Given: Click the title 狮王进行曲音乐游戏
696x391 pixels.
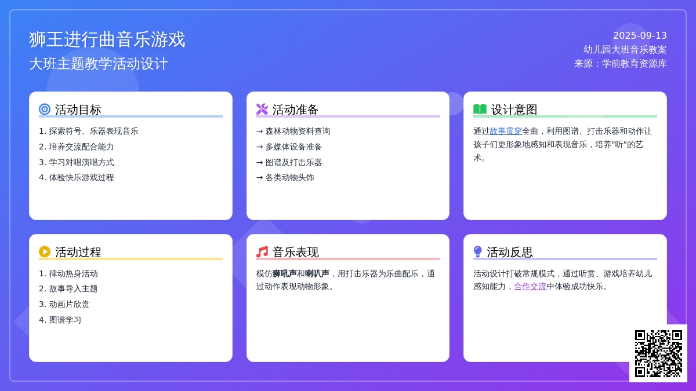Looking at the screenshot, I should coord(107,39).
